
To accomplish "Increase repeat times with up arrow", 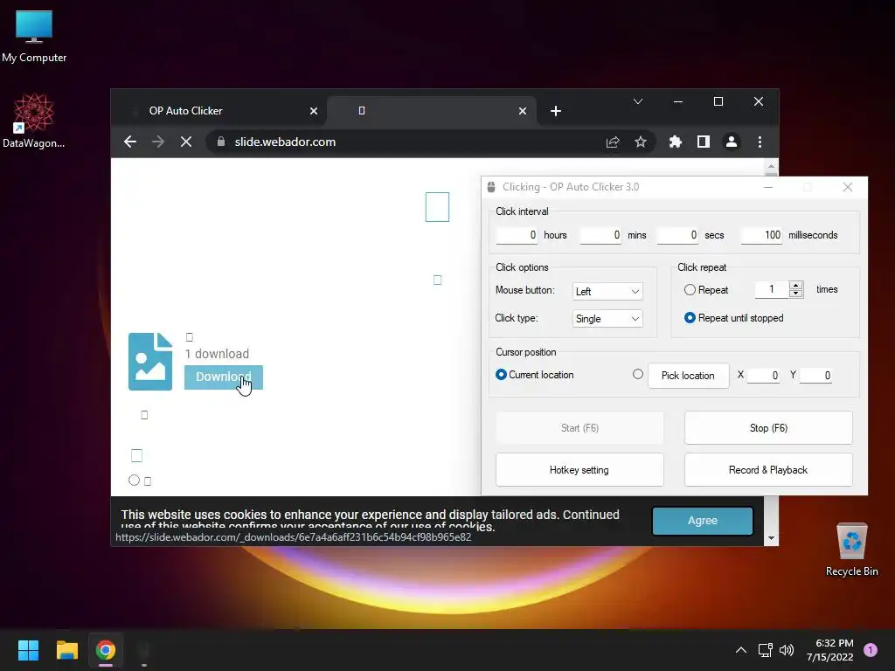I will (x=796, y=285).
